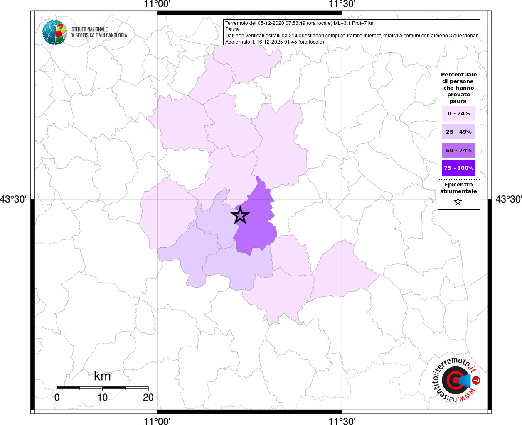Click the star symbol in the legend

458,202
